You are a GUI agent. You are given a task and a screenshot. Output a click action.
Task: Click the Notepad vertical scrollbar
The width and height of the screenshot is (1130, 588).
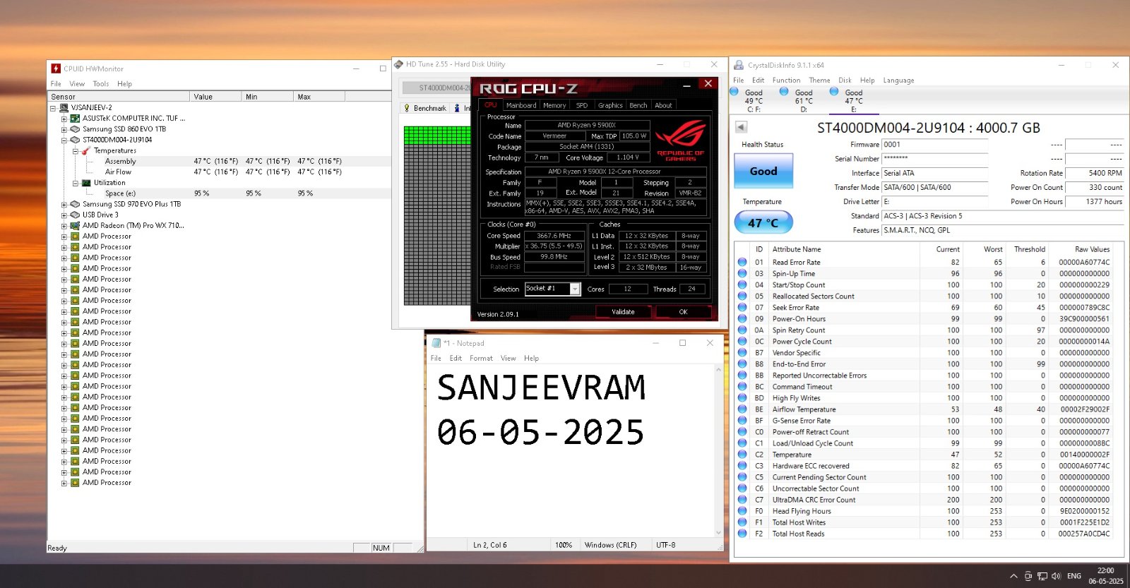coord(718,450)
